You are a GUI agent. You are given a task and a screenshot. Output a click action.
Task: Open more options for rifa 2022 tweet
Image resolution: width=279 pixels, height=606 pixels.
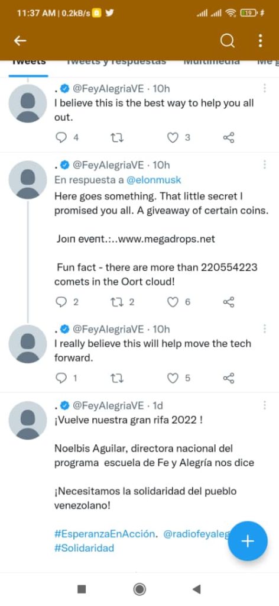tap(265, 405)
